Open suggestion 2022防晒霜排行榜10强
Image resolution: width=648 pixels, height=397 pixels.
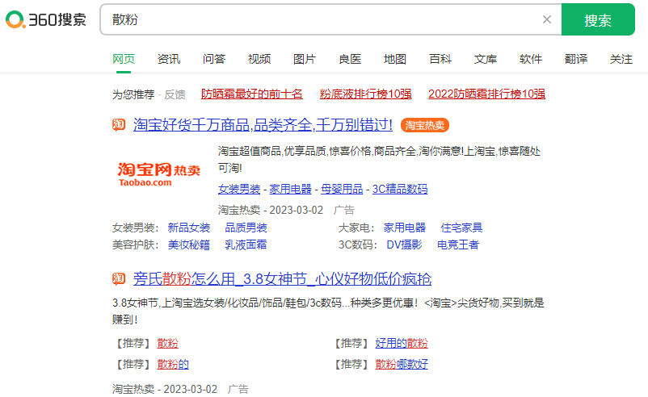pos(486,94)
